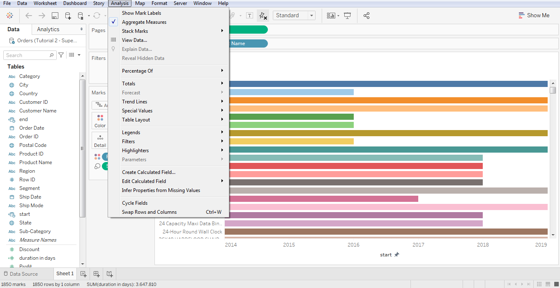The image size is (560, 288).
Task: Click the new dashboard tab icon
Action: pyautogui.click(x=97, y=274)
